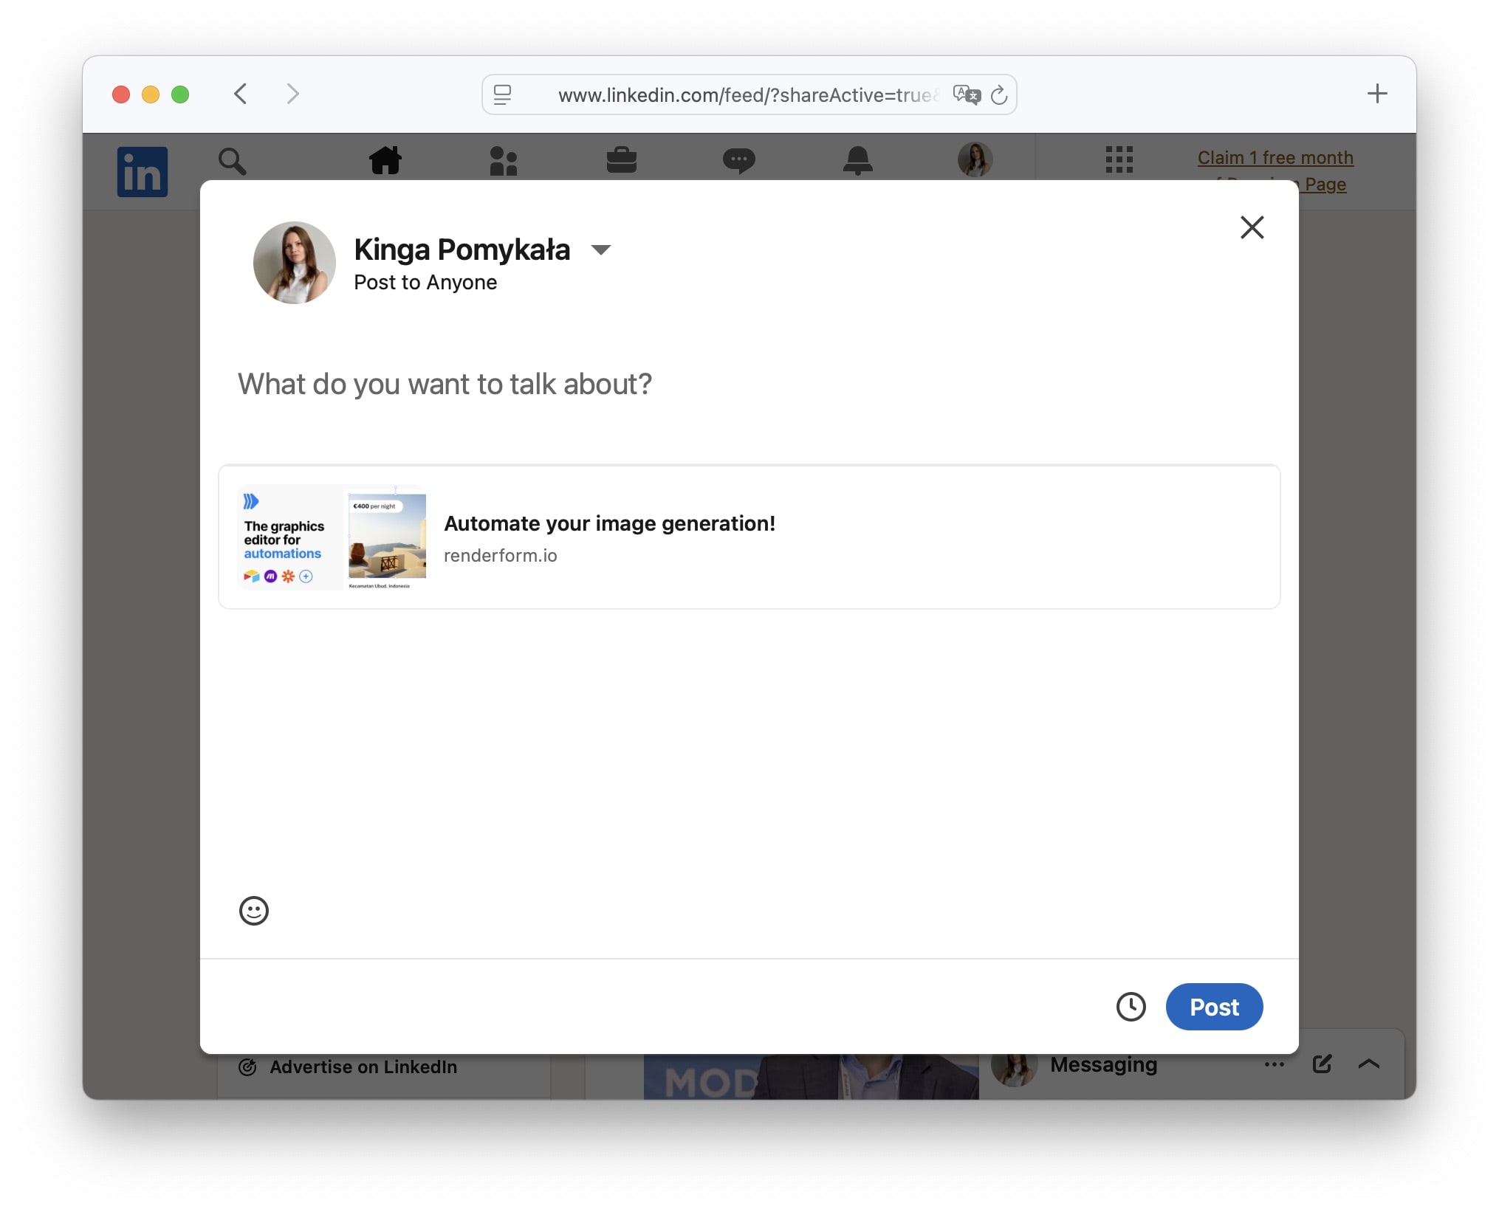Viewport: 1499px width, 1209px height.
Task: Click the Post button
Action: click(1214, 1007)
